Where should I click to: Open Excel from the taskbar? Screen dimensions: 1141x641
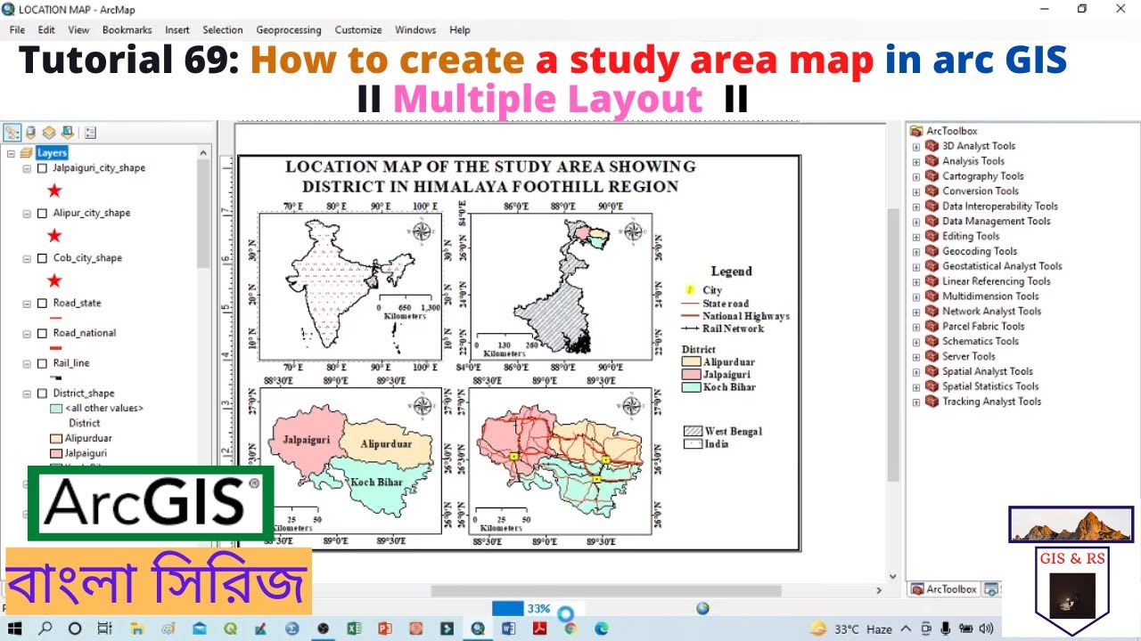click(x=354, y=629)
